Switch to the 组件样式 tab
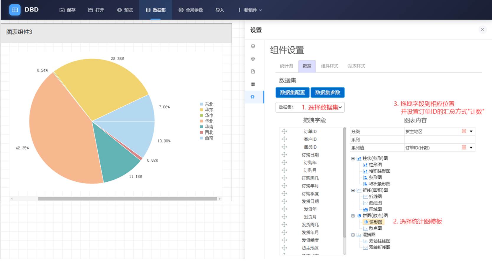This screenshot has height=262, width=492. point(330,66)
